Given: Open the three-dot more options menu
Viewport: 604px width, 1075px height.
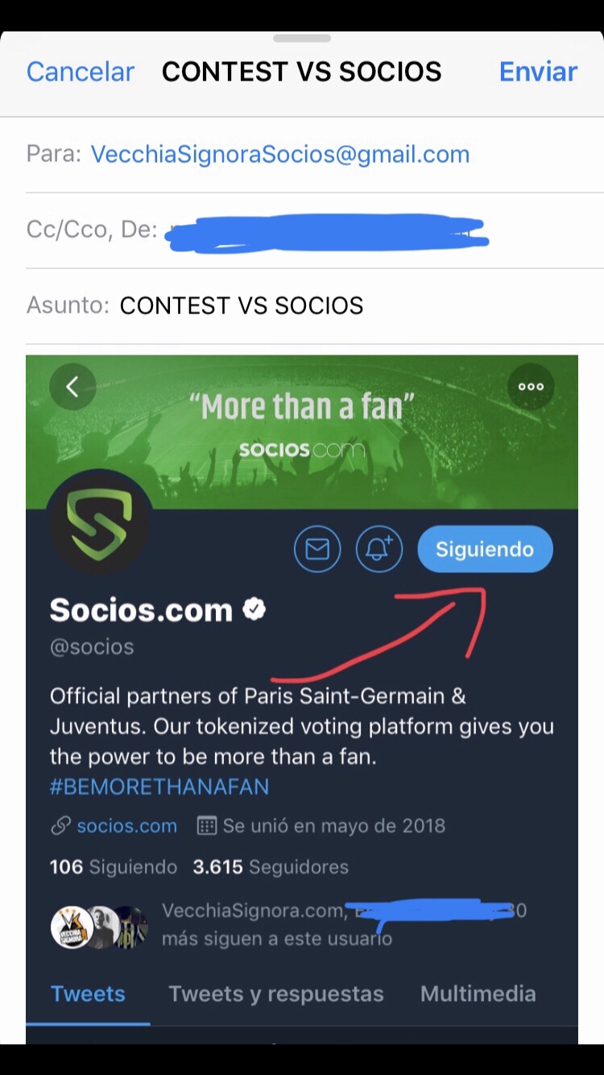Looking at the screenshot, I should [x=531, y=387].
